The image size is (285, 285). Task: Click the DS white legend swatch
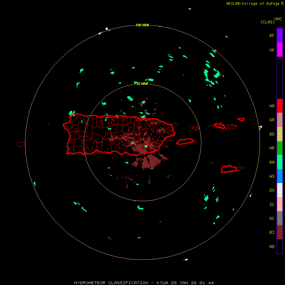[280, 190]
